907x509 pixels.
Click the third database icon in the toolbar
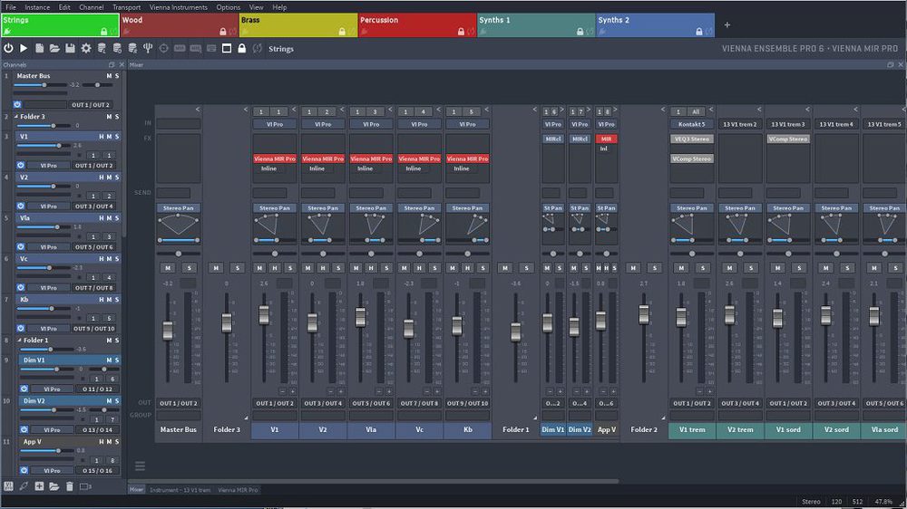(132, 49)
